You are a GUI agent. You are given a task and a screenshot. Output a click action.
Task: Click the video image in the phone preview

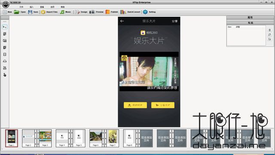(x=149, y=72)
